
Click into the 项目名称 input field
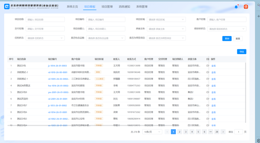[x=45, y=19]
